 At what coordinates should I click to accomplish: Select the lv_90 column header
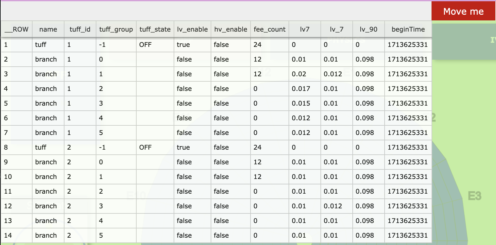pos(369,29)
